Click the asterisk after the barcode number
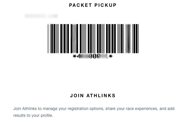 pos(111,56)
